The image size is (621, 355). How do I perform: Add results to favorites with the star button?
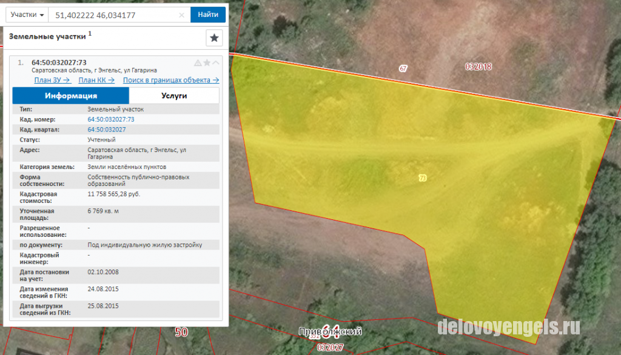(214, 38)
